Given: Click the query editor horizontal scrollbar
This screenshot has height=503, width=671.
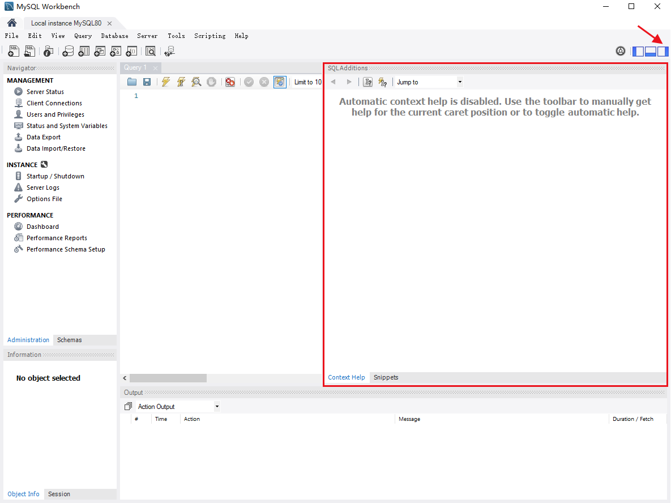Looking at the screenshot, I should [x=168, y=378].
